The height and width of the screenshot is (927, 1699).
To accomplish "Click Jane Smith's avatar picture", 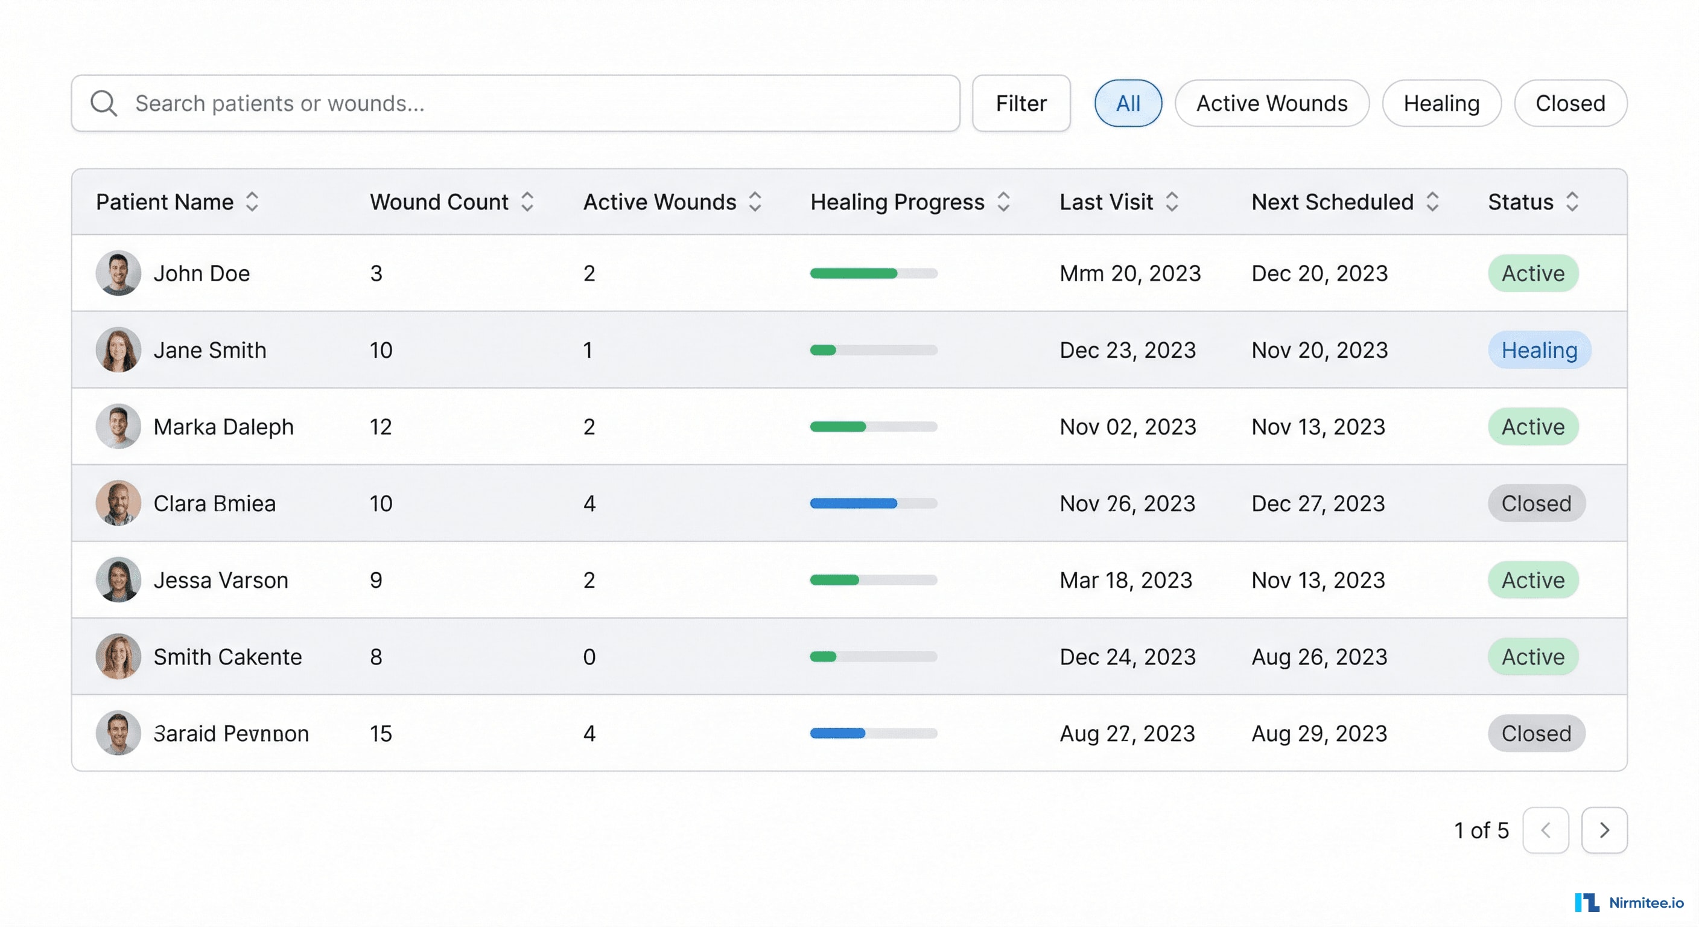I will [119, 349].
